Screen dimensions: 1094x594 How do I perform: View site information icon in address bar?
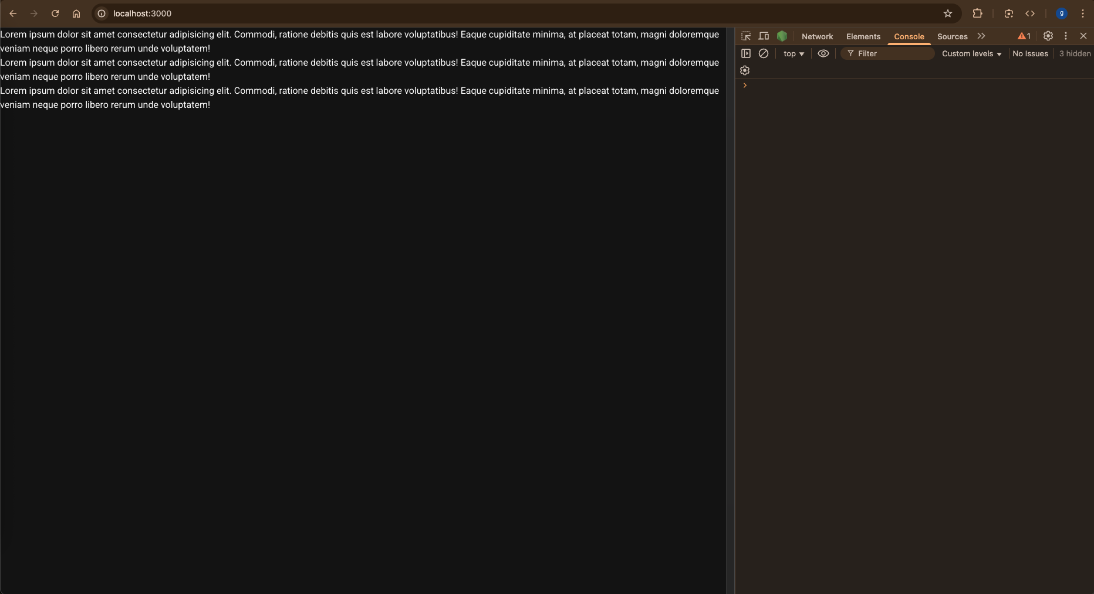(102, 13)
